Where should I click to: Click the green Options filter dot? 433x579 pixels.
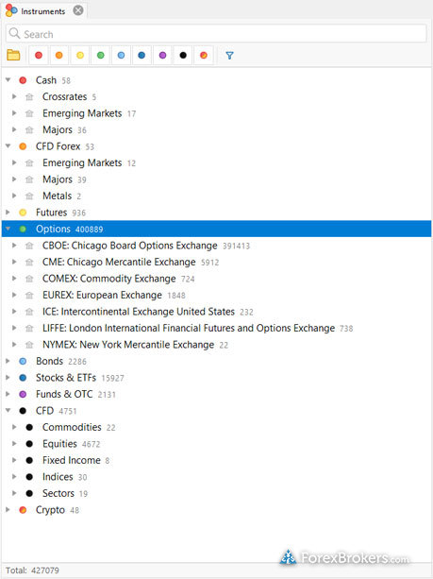pyautogui.click(x=100, y=56)
